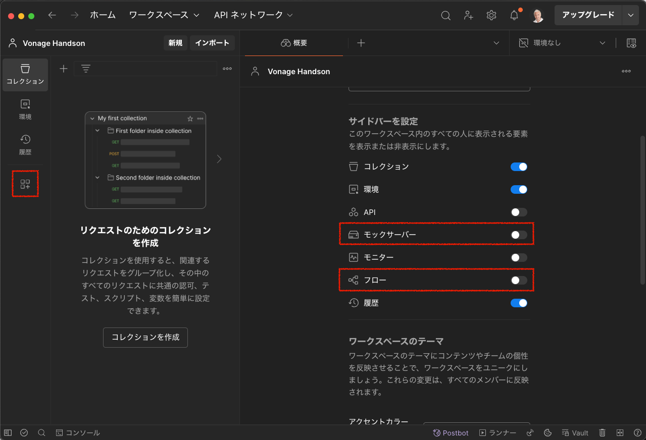Click the capture requests satellite icon
The image size is (646, 440).
530,433
